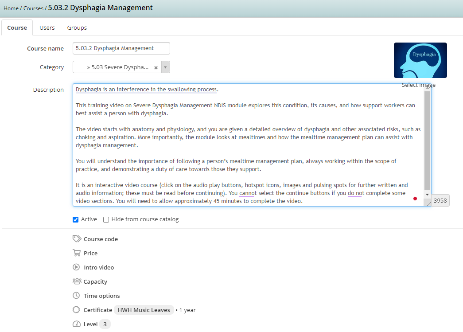Switch to the Course tab
Image resolution: width=463 pixels, height=332 pixels.
[17, 27]
